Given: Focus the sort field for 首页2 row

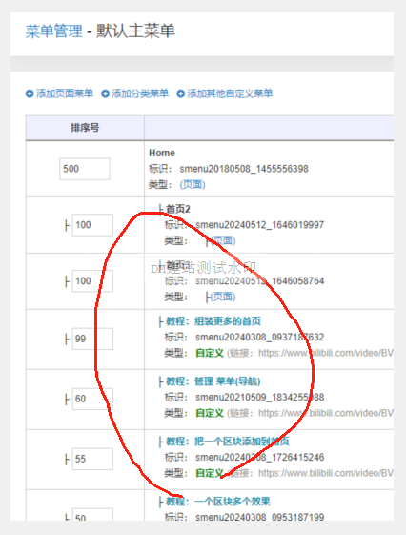Looking at the screenshot, I should tap(92, 225).
